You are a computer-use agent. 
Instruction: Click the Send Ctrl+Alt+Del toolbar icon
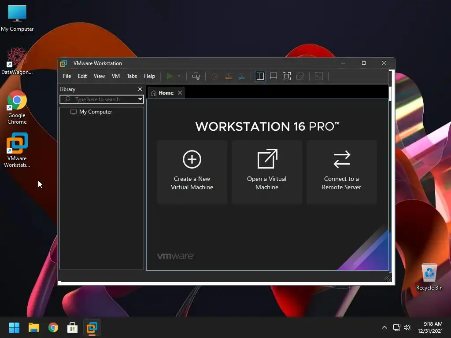pos(196,76)
